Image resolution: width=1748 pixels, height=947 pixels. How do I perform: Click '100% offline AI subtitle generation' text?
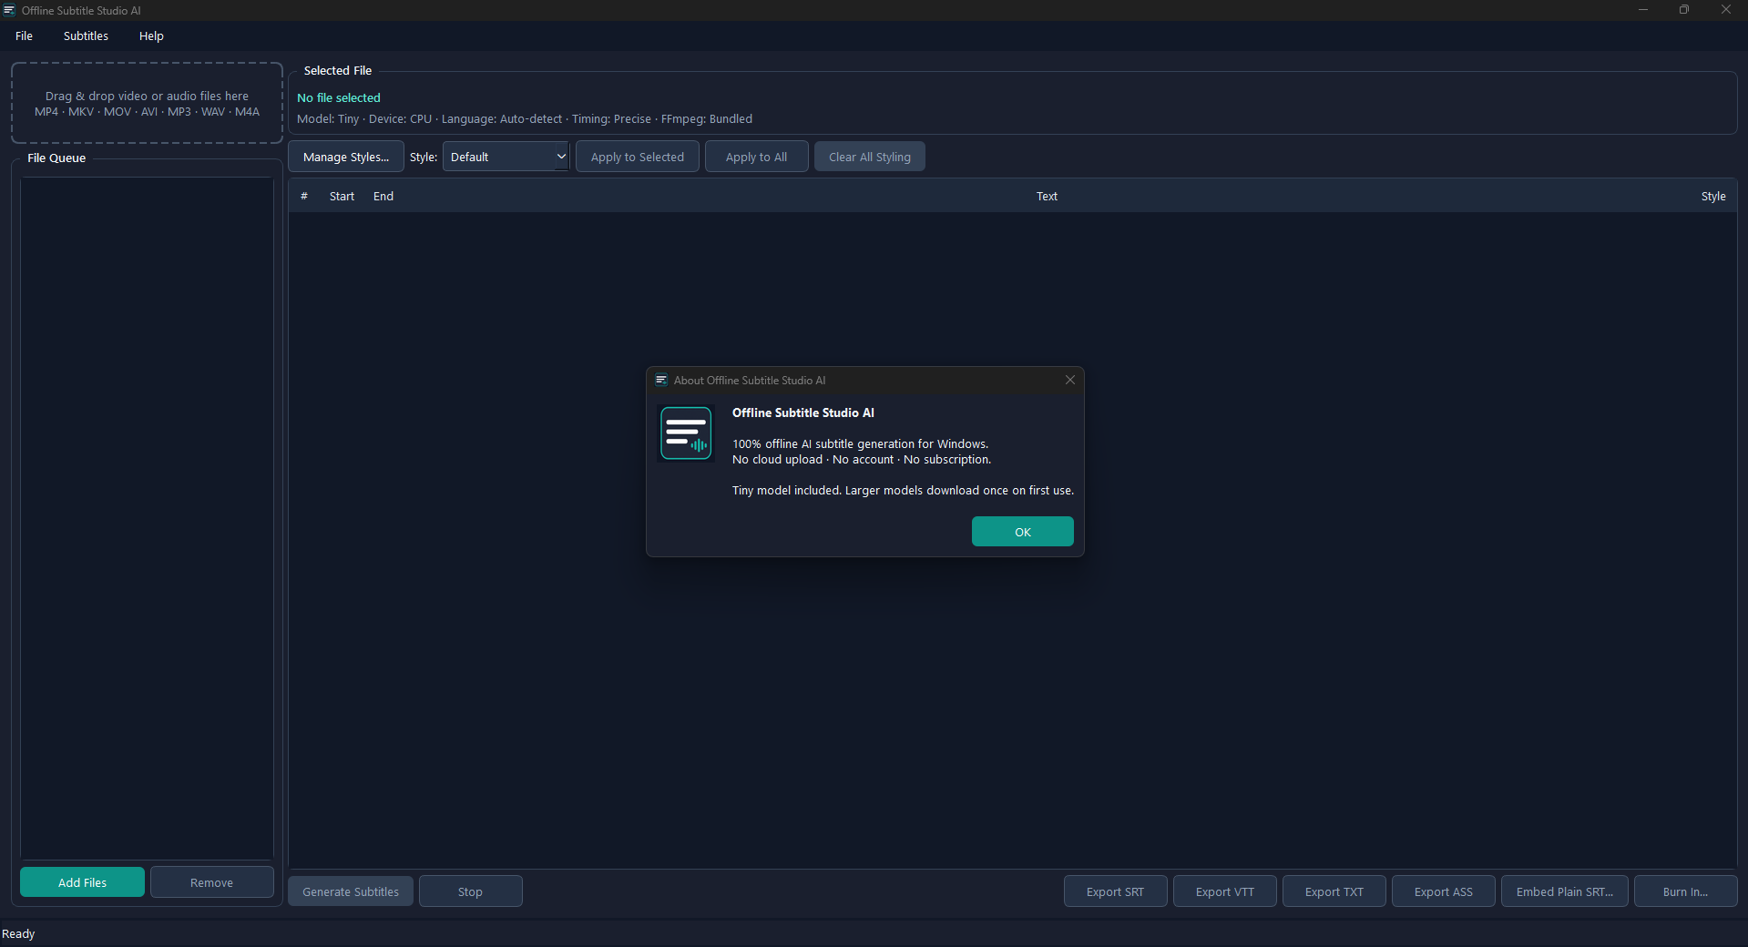point(860,444)
